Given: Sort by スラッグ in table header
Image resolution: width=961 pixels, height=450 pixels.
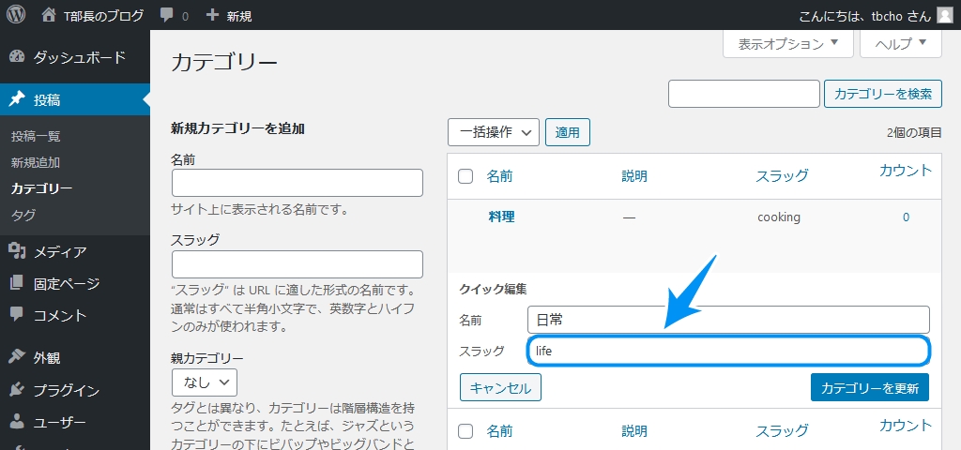Looking at the screenshot, I should [x=782, y=176].
